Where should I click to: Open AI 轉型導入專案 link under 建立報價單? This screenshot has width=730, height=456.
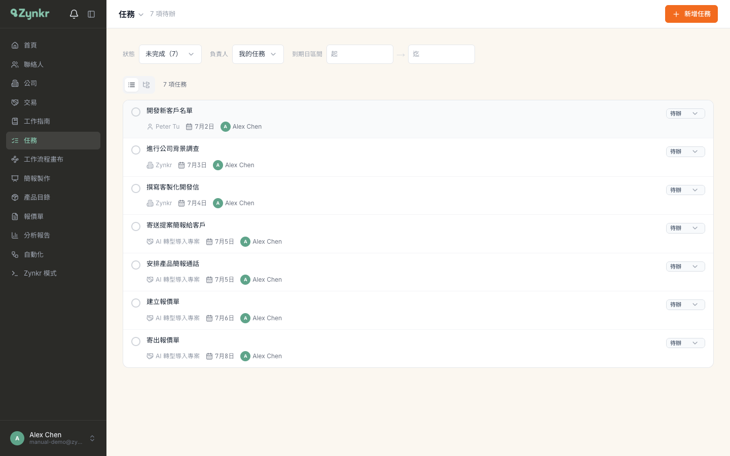pyautogui.click(x=173, y=318)
